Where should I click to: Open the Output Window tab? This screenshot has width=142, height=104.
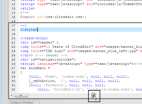(x=24, y=102)
